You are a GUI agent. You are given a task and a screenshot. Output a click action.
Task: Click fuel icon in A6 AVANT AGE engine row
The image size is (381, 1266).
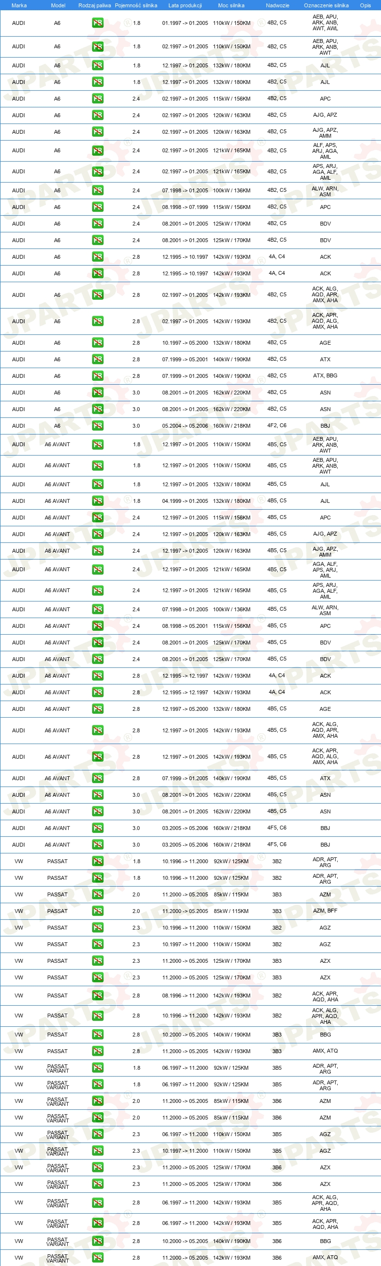97,709
